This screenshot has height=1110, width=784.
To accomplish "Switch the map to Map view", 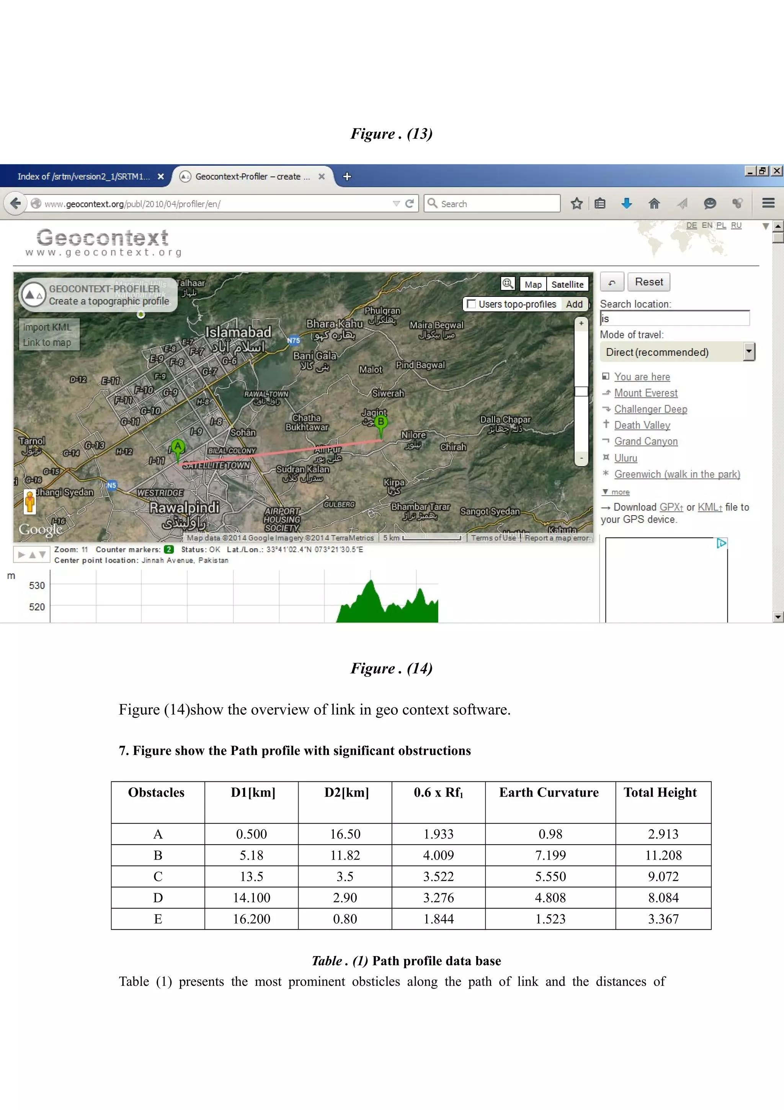I will click(533, 284).
